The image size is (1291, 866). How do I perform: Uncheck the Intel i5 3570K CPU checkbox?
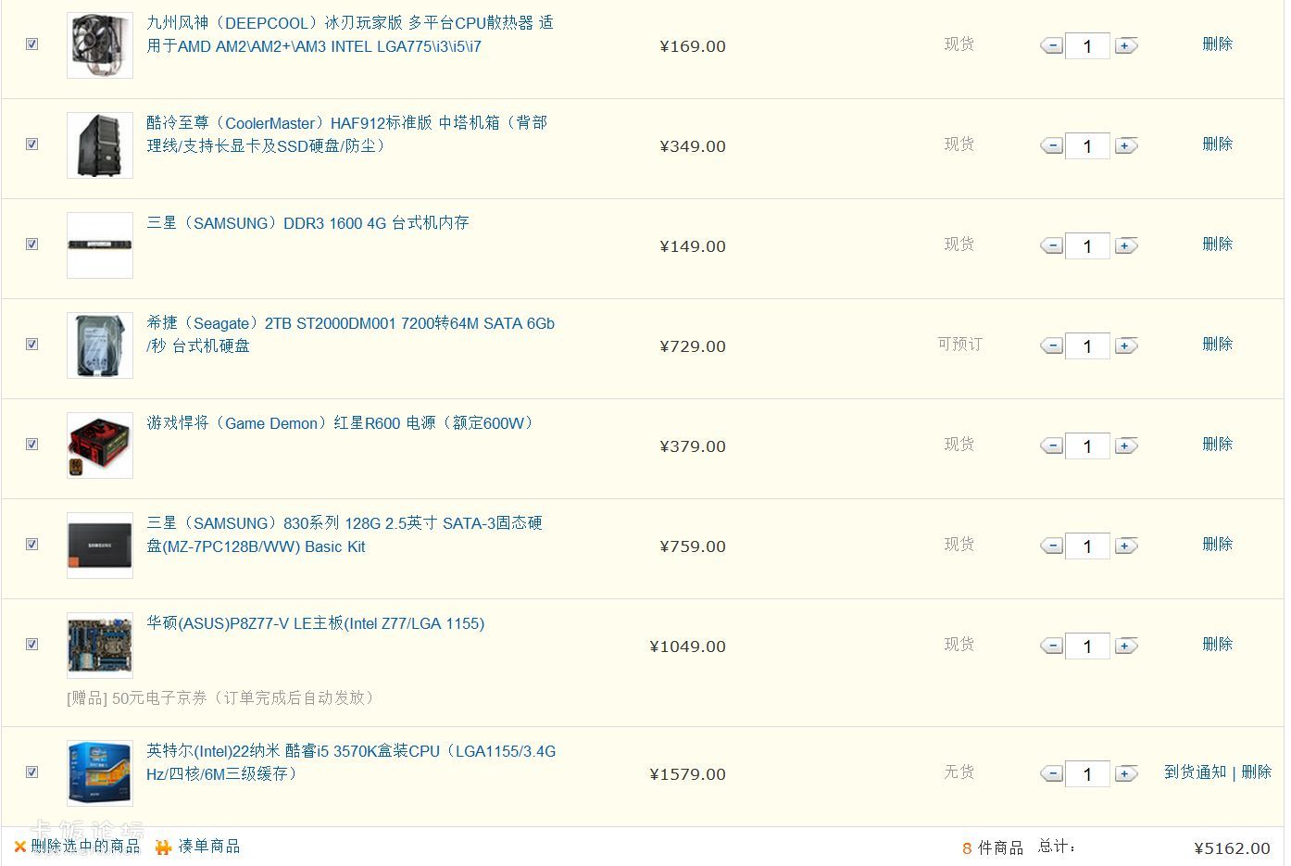click(32, 772)
